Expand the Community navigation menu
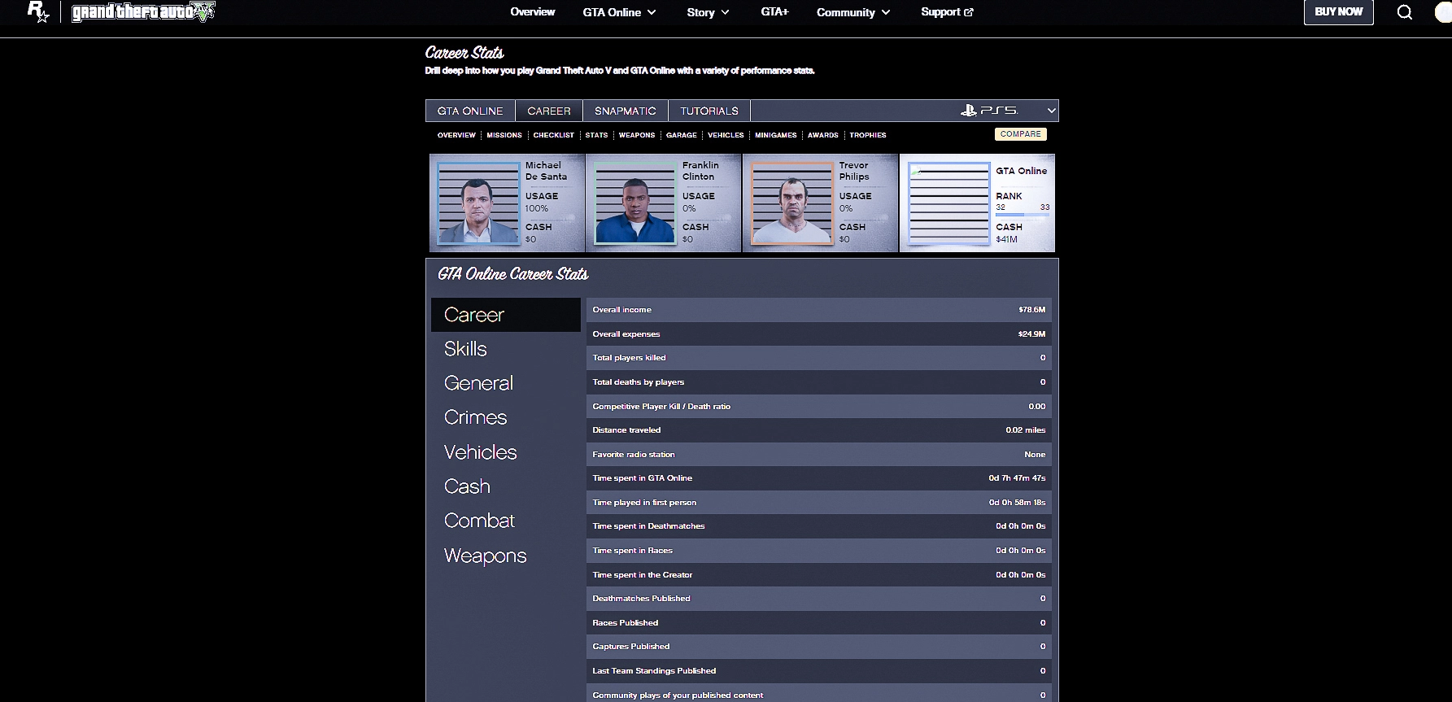1452x702 pixels. 853,12
